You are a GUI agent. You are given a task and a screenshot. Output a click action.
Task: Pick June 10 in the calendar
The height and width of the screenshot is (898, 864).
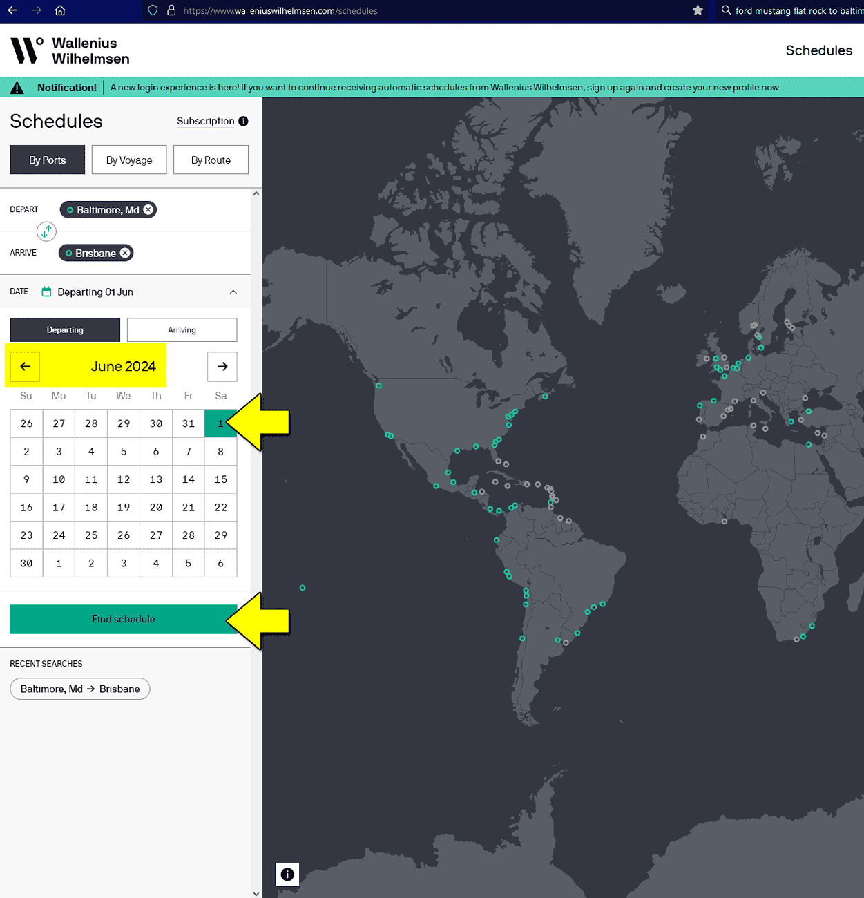point(59,479)
